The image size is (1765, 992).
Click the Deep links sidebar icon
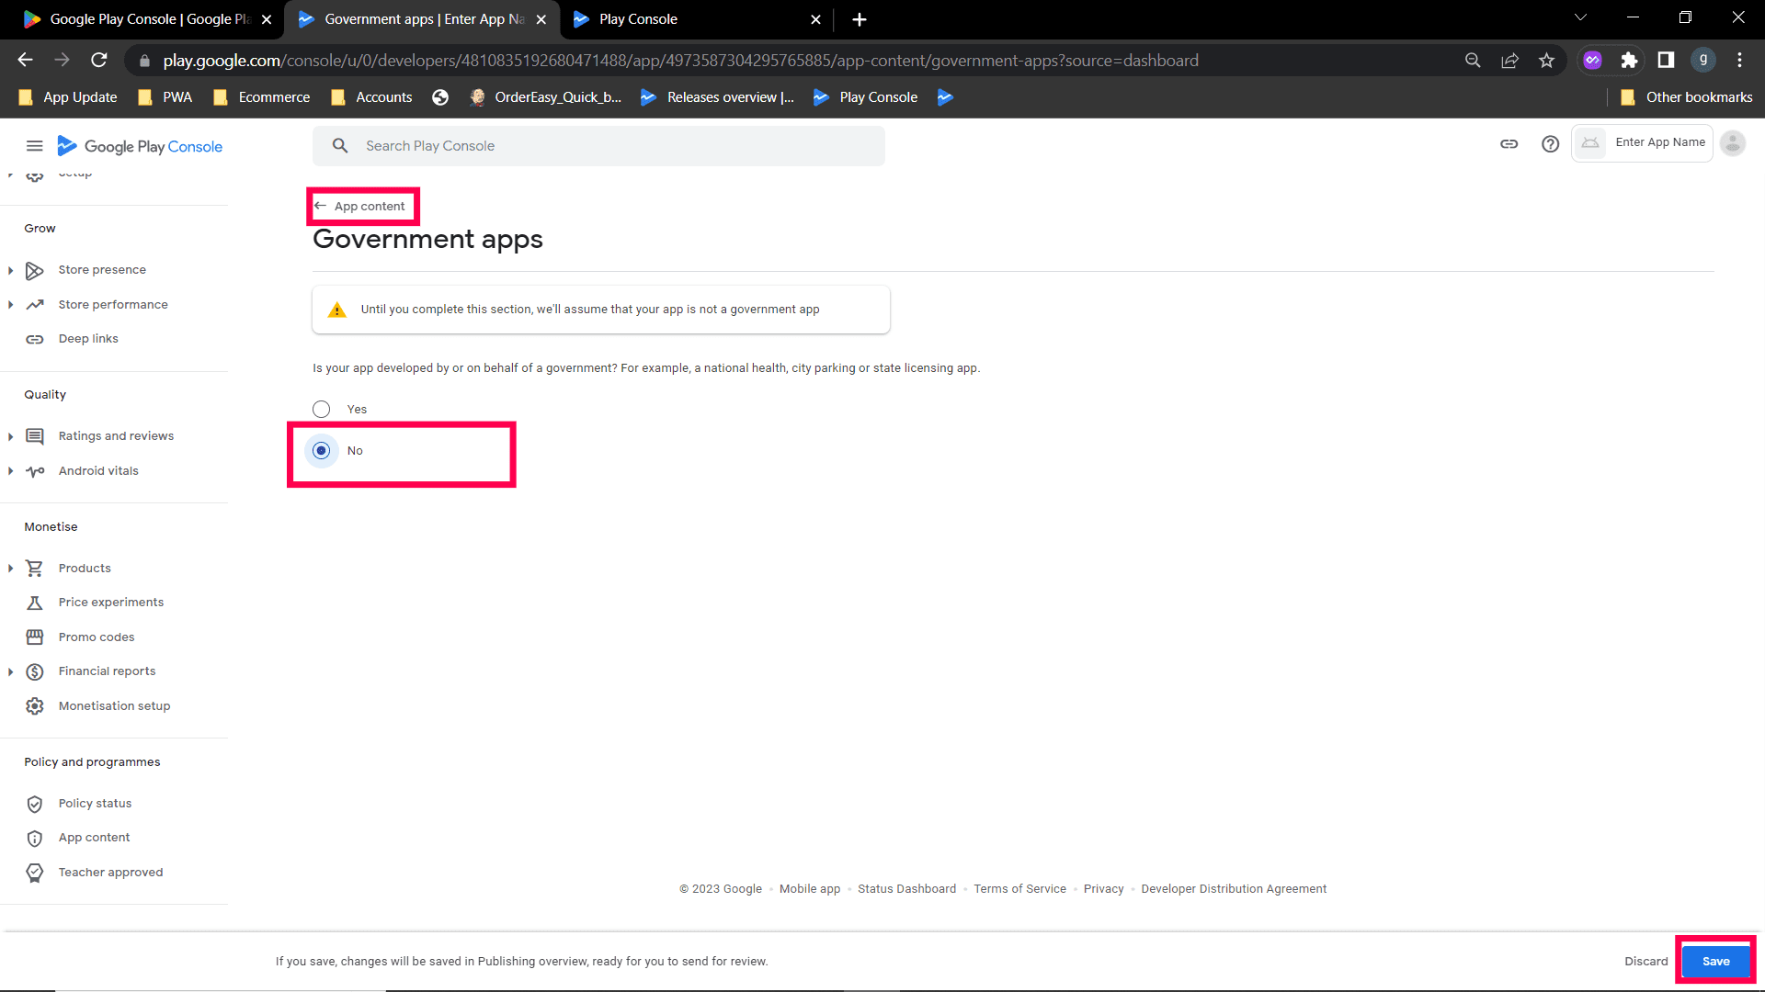(x=35, y=339)
